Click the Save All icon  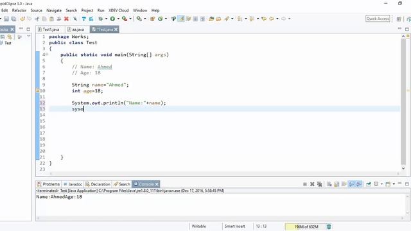click(x=13, y=19)
